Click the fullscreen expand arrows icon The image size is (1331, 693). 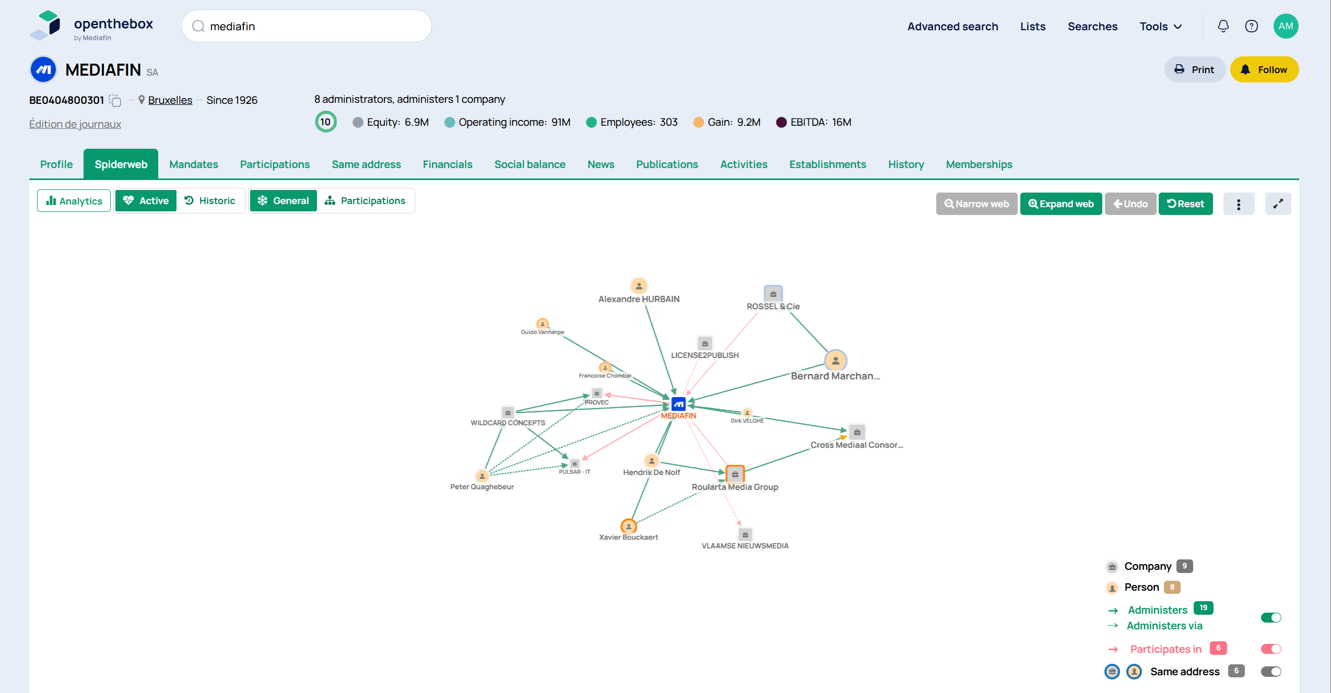tap(1278, 204)
